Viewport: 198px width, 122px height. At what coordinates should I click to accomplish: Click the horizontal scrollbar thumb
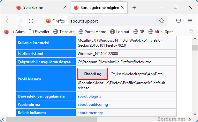(51, 119)
